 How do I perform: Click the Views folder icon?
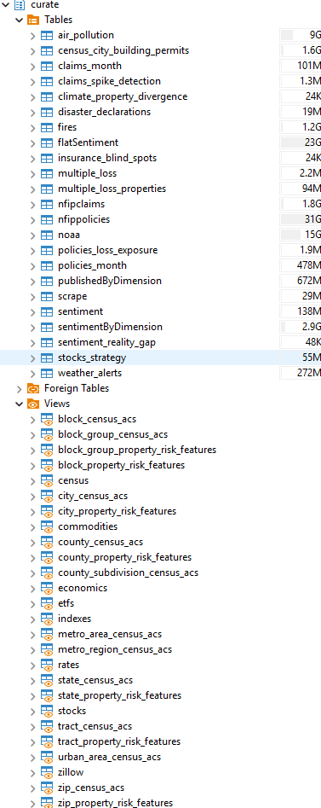click(33, 404)
